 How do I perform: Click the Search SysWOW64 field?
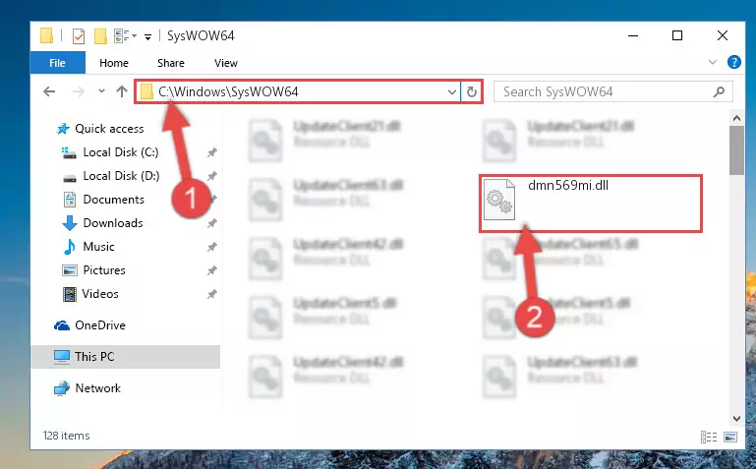[613, 91]
